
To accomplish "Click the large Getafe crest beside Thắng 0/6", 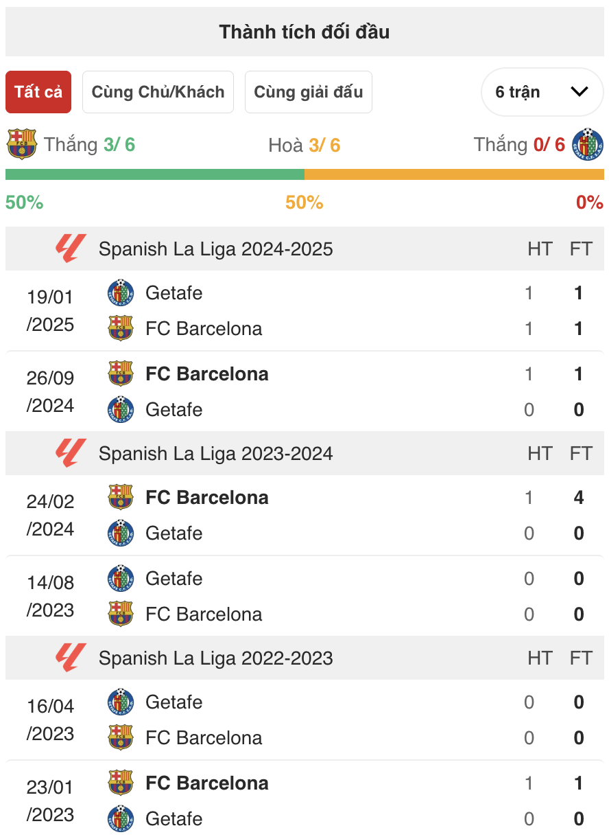I will point(587,144).
